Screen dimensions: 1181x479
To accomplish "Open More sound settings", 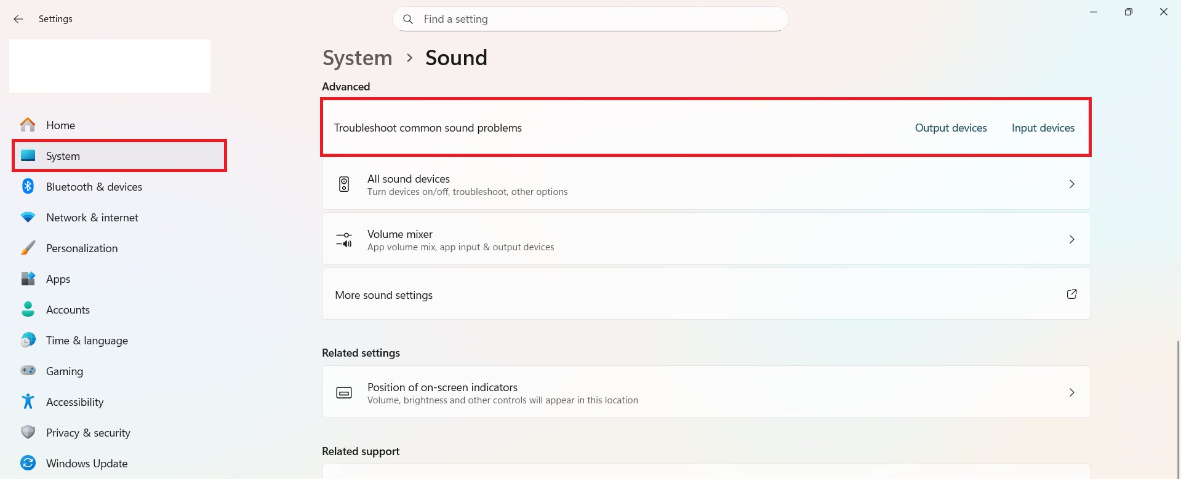I will coord(705,294).
